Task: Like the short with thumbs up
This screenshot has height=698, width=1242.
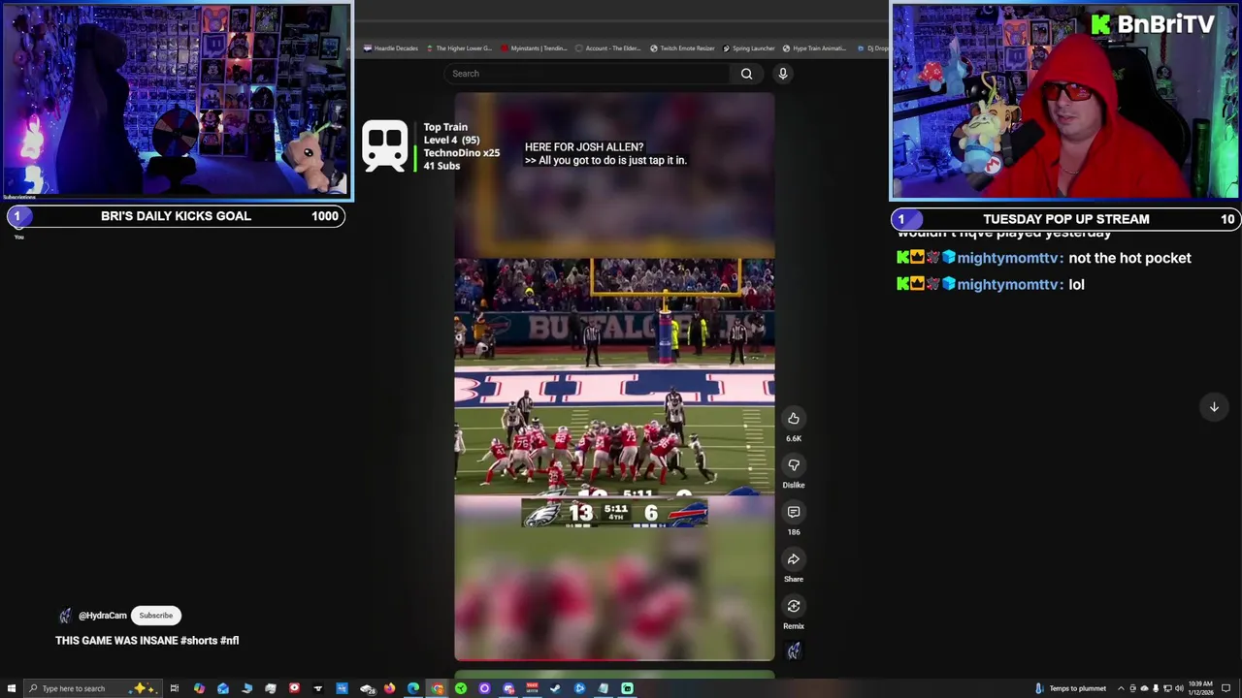Action: tap(794, 419)
